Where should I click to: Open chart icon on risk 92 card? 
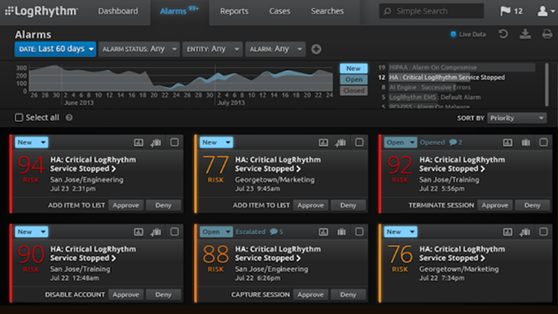[508, 143]
